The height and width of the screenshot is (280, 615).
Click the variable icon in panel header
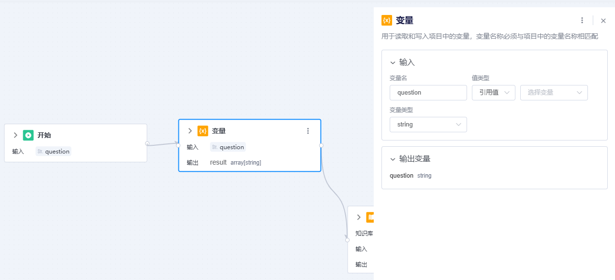click(387, 20)
